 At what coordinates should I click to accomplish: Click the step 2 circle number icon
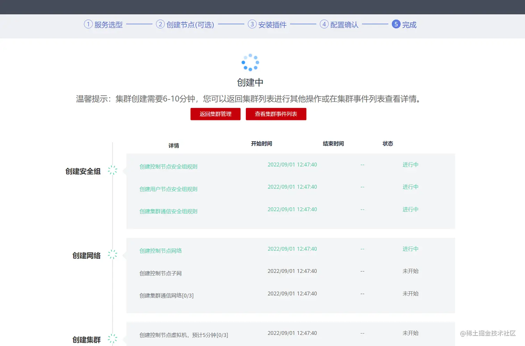160,24
